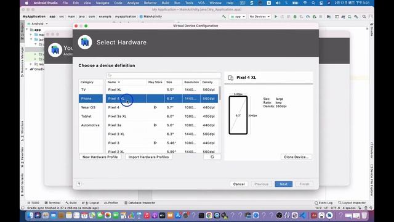This screenshot has height=222, width=394.
Task: Open the app run configuration dropdown
Action: coord(238,17)
